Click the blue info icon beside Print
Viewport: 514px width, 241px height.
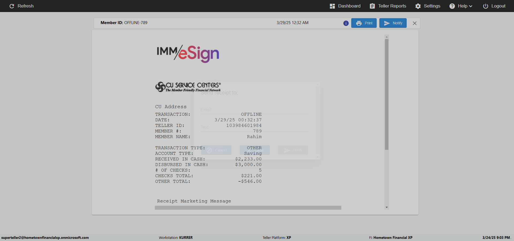tap(346, 23)
